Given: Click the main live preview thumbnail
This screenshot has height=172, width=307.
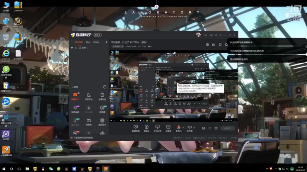Looking at the screenshot, I should (173, 86).
